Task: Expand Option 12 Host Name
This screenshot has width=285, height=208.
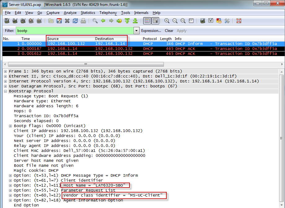Action: [10, 185]
